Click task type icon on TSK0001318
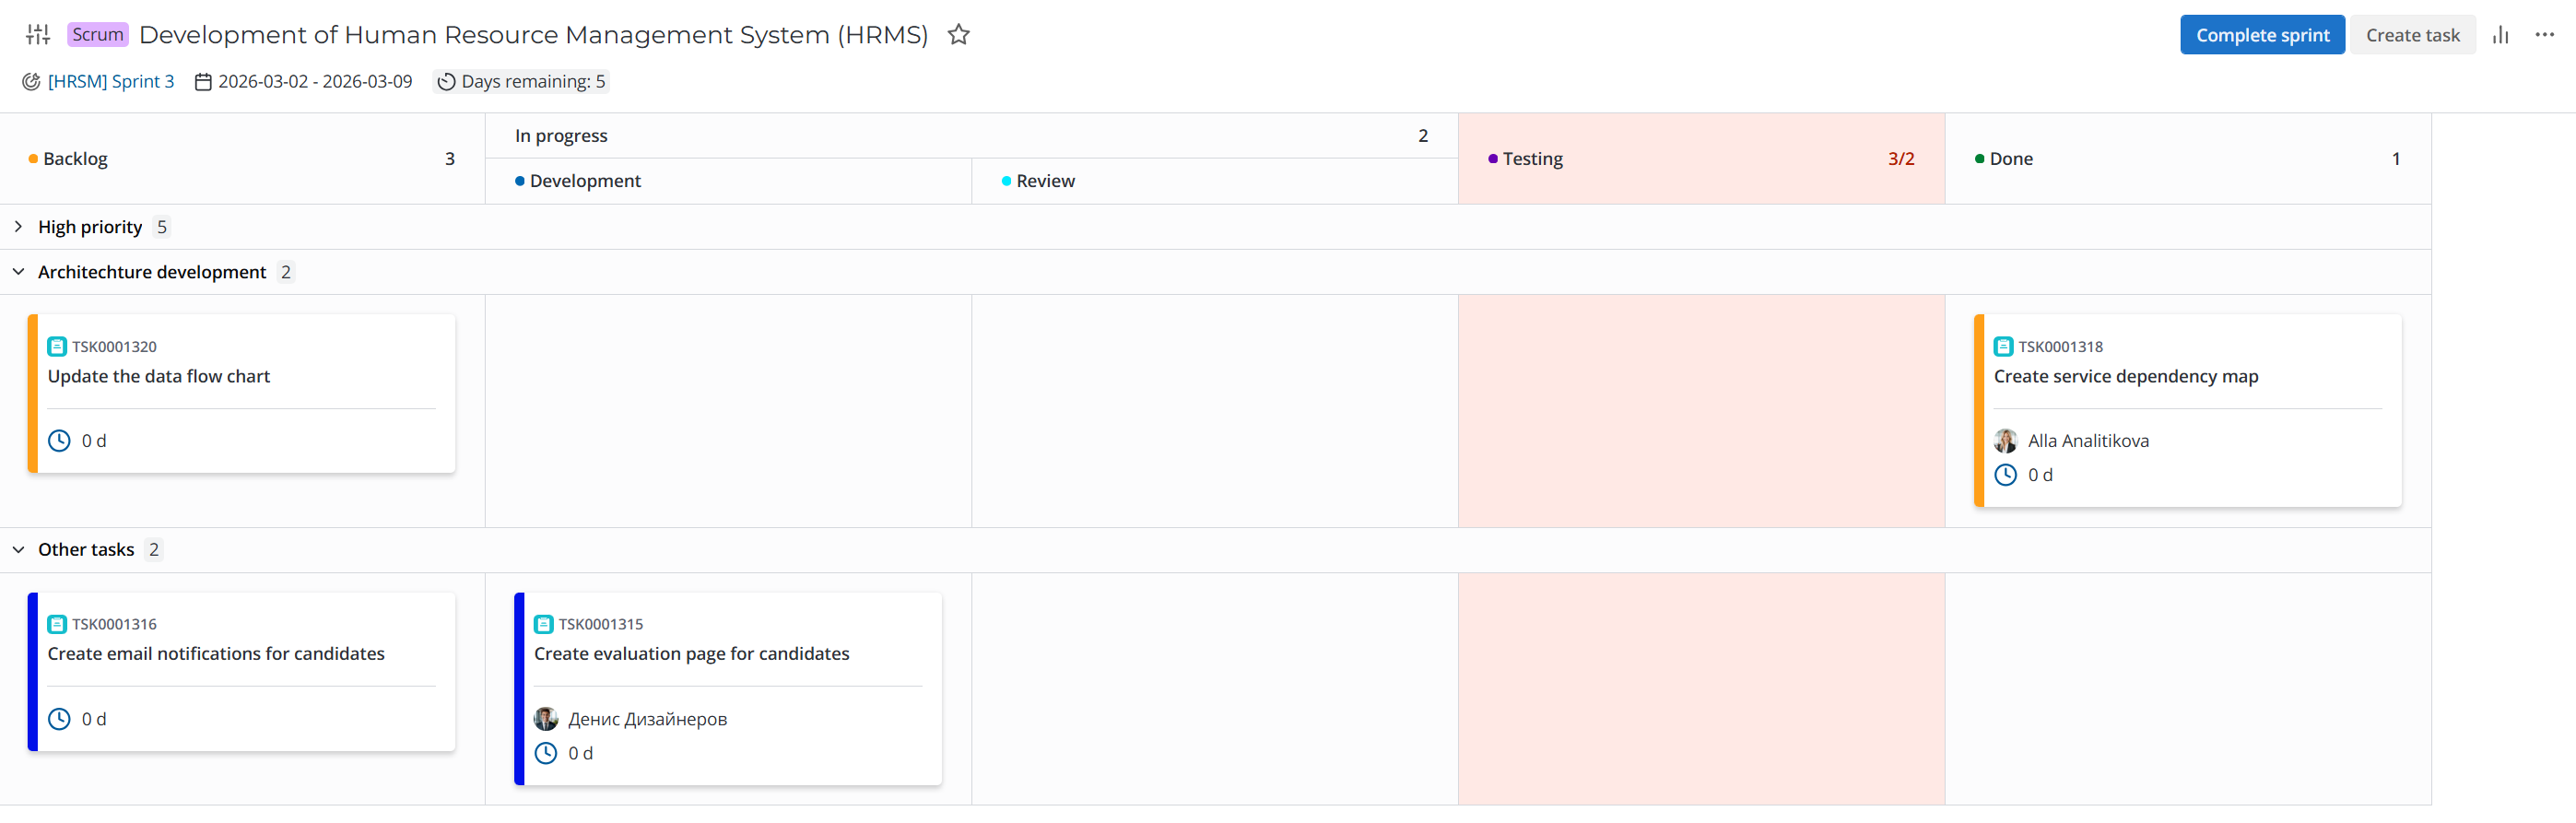Viewport: 2576px width, 823px height. click(x=2003, y=347)
